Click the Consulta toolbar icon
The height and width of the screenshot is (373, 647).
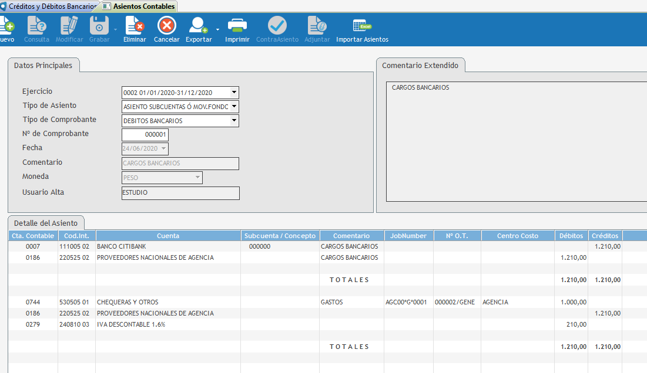click(x=36, y=26)
